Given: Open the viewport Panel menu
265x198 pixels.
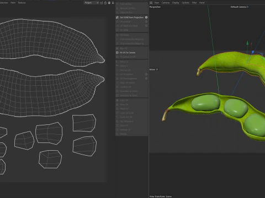Looking at the screenshot, I should tap(202, 3).
